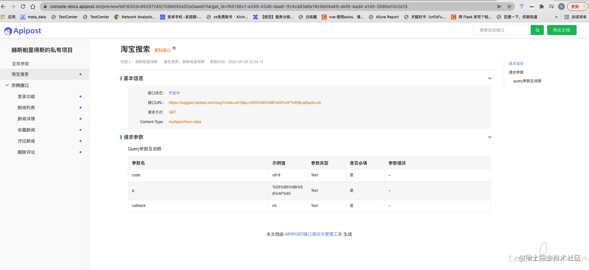
Task: Jump to 请求参数 in the right outline
Action: [x=516, y=72]
